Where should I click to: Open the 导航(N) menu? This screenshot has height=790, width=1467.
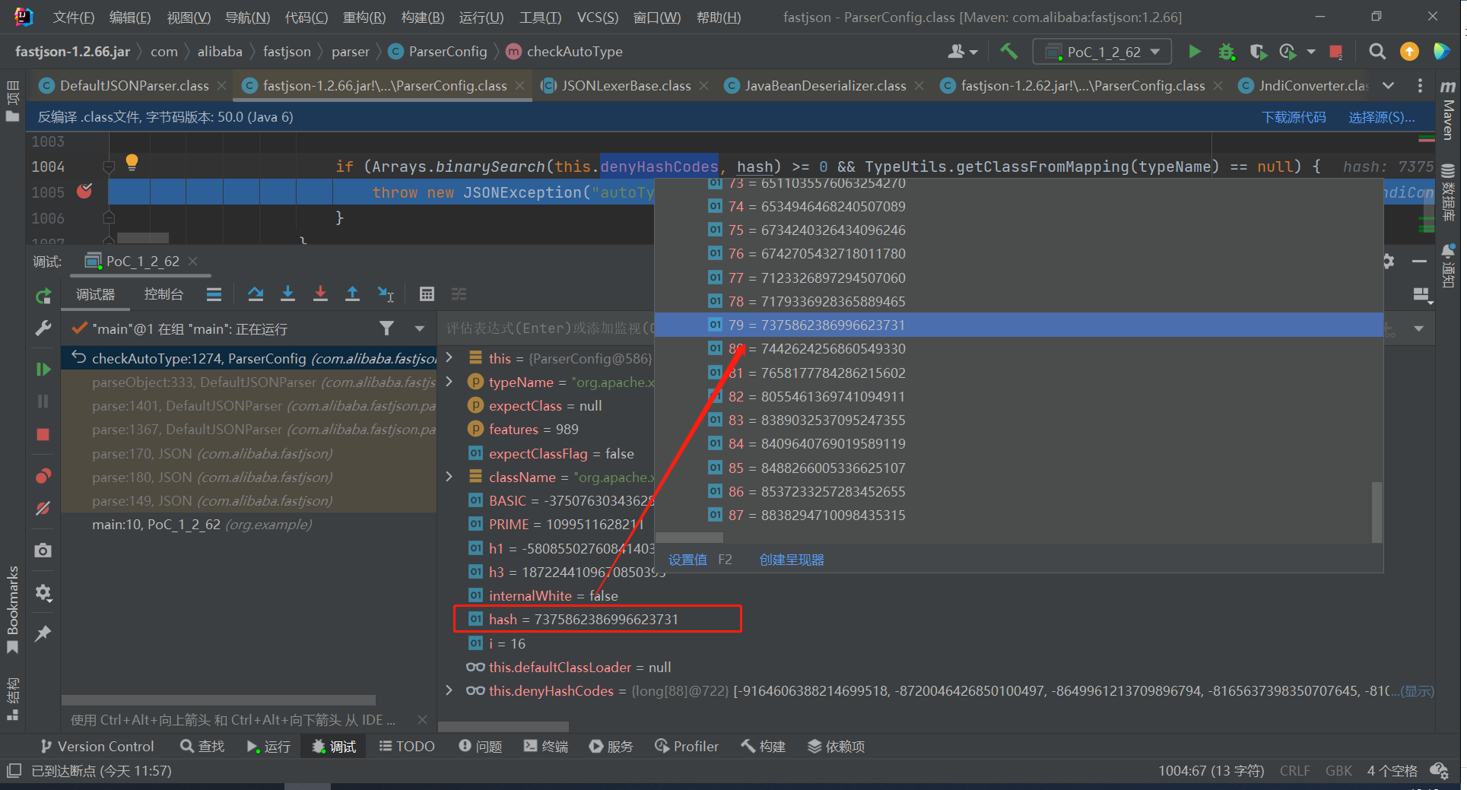point(247,17)
